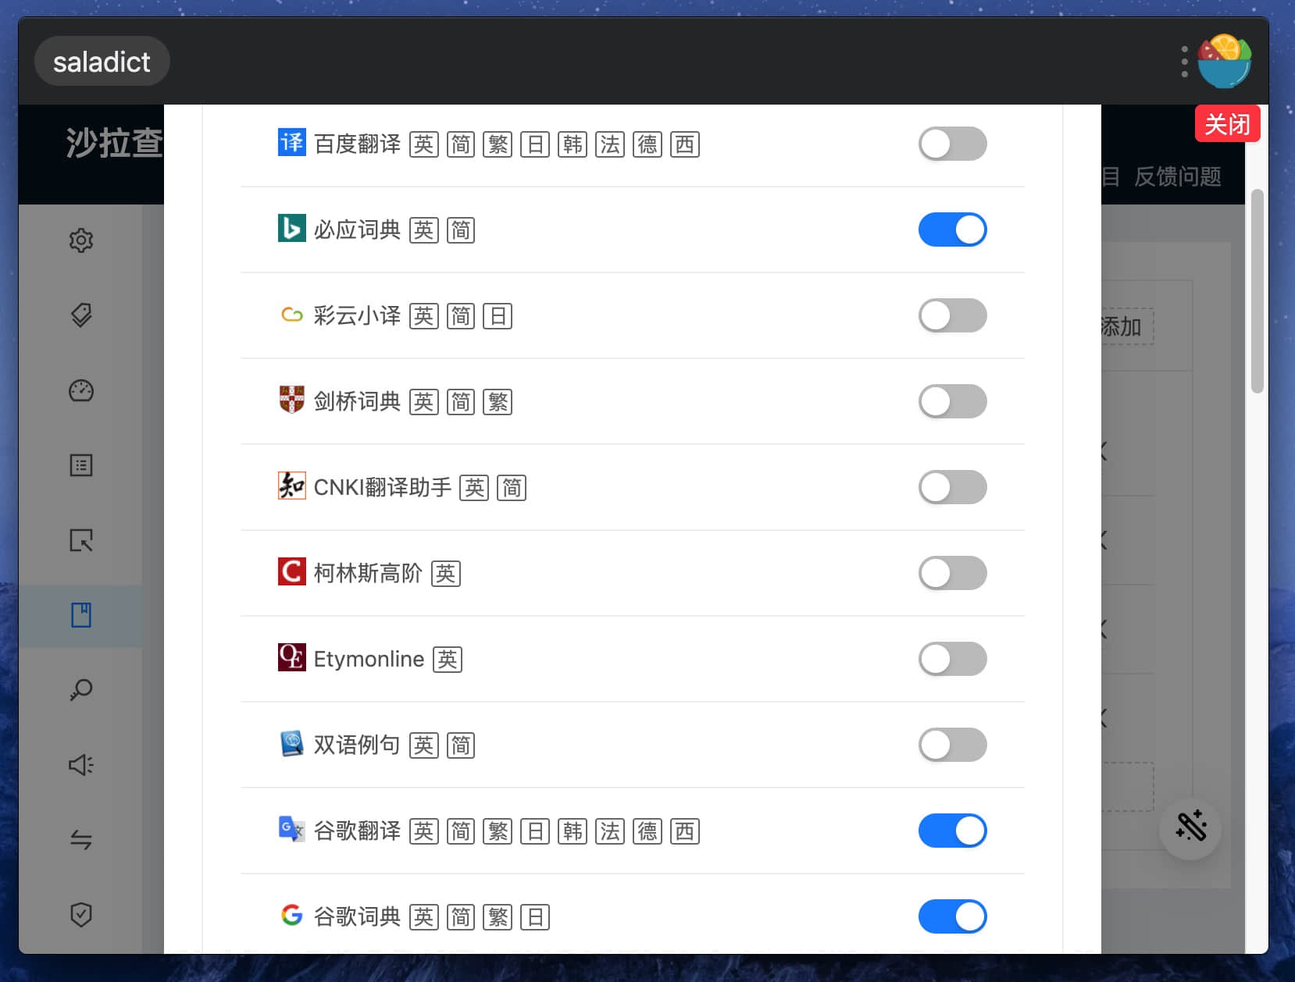The width and height of the screenshot is (1295, 982).
Task: Click the 谷歌翻译 translate icon
Action: pyautogui.click(x=292, y=829)
